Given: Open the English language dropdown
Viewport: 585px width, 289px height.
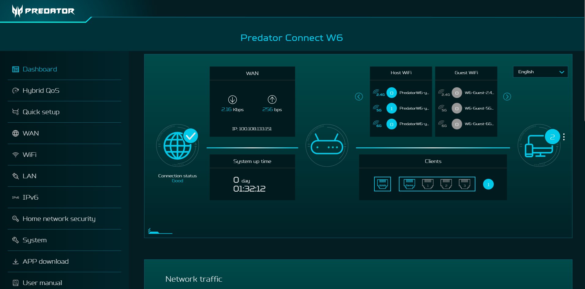Looking at the screenshot, I should (540, 72).
